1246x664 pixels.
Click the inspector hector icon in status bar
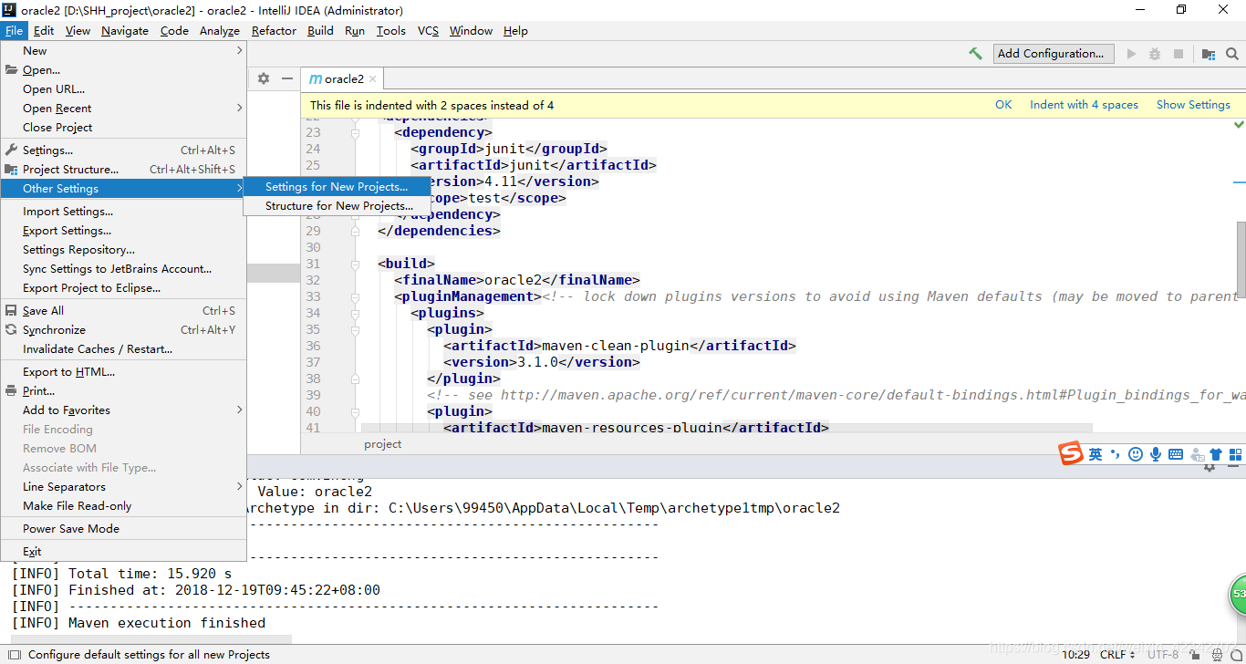tap(1215, 654)
